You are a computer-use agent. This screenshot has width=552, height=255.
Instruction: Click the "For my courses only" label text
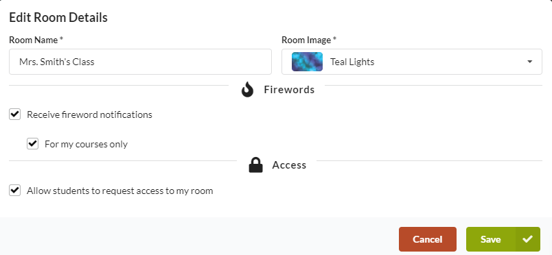point(86,144)
